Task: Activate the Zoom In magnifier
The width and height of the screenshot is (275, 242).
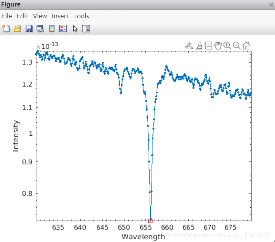Action: point(227,46)
